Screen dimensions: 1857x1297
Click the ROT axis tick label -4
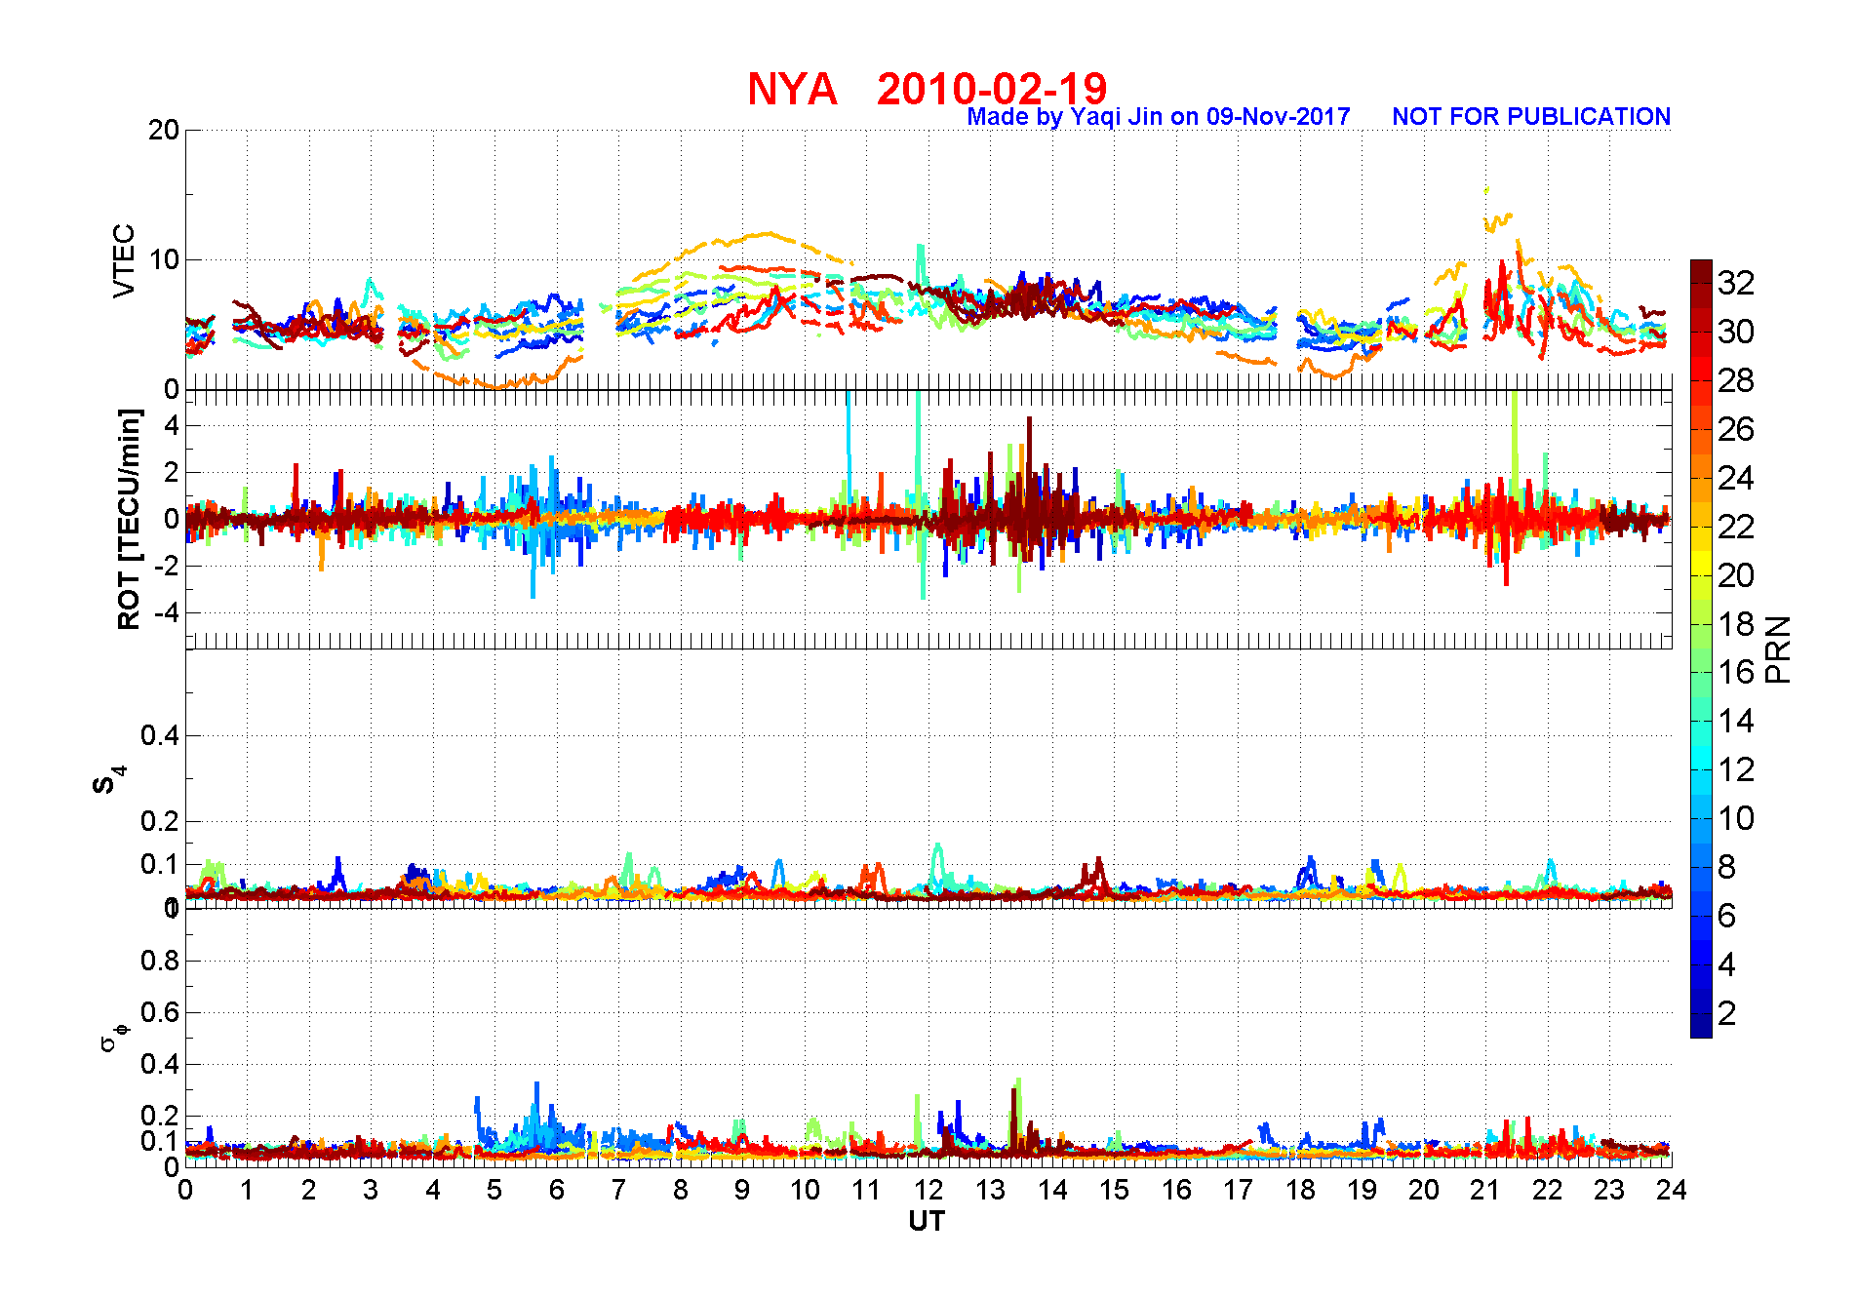pyautogui.click(x=165, y=613)
